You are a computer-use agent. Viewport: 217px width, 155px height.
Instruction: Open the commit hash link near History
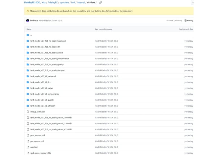coord(170,21)
